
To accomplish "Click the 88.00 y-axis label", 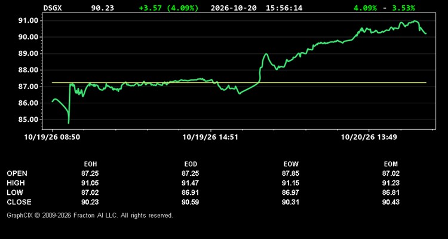I will (28, 70).
